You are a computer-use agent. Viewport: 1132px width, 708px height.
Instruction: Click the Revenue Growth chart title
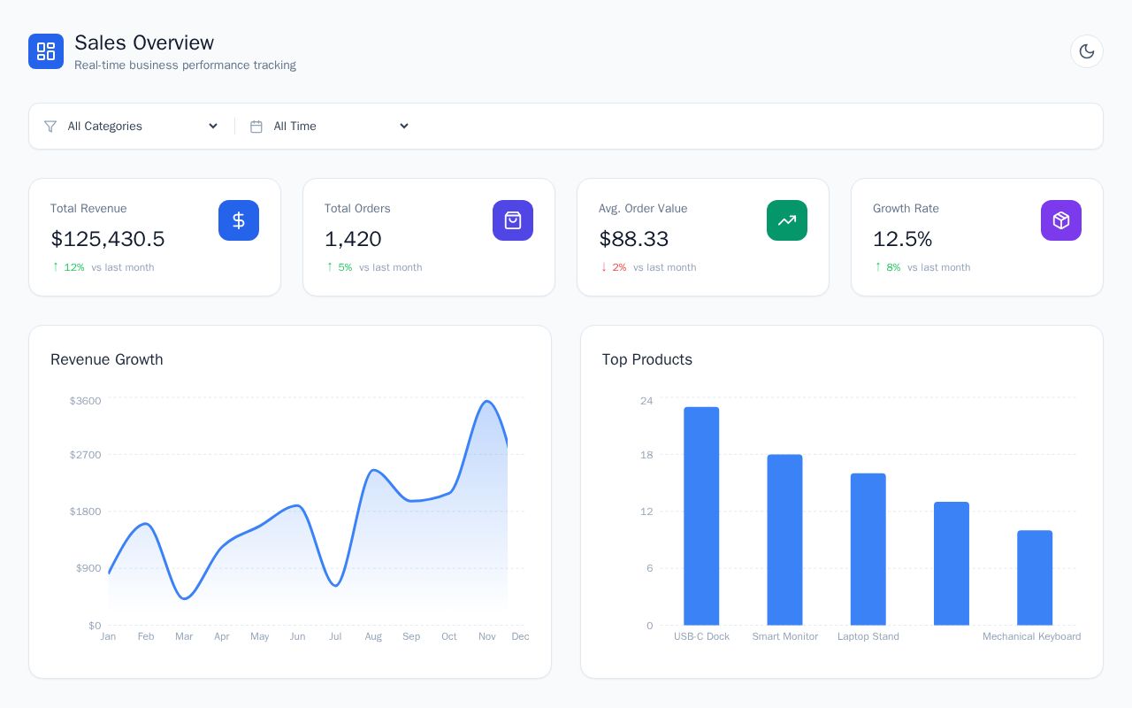pos(107,359)
